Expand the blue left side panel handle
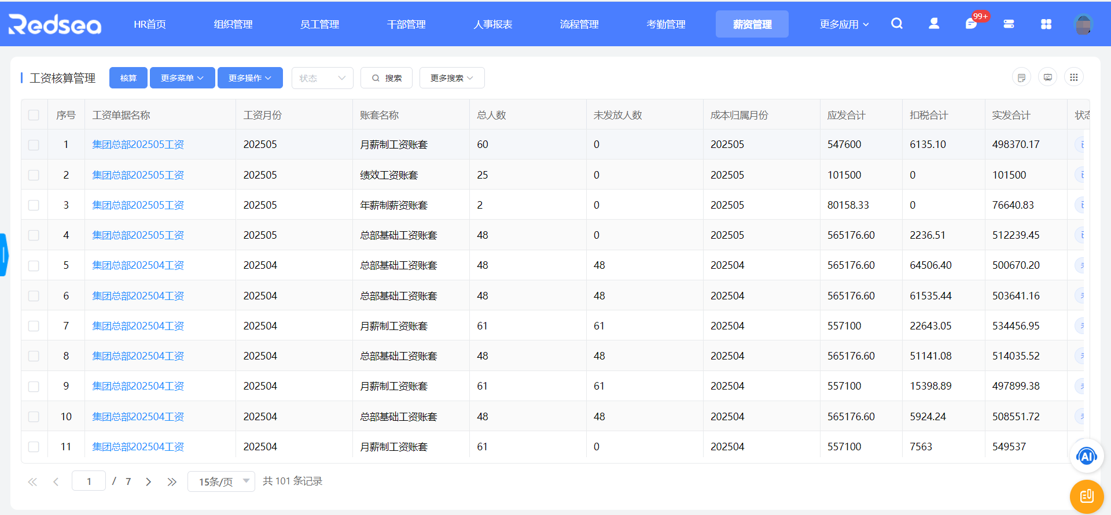The height and width of the screenshot is (515, 1111). [3, 255]
